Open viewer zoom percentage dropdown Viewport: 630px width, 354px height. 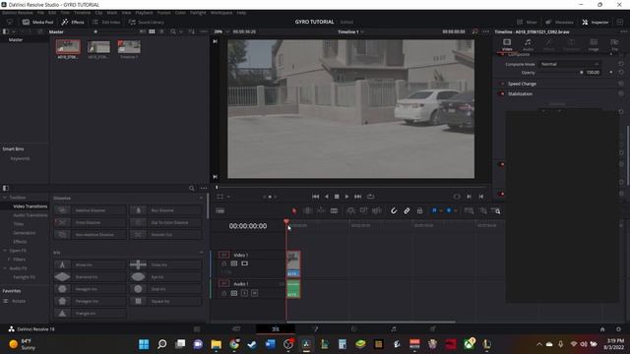(221, 31)
